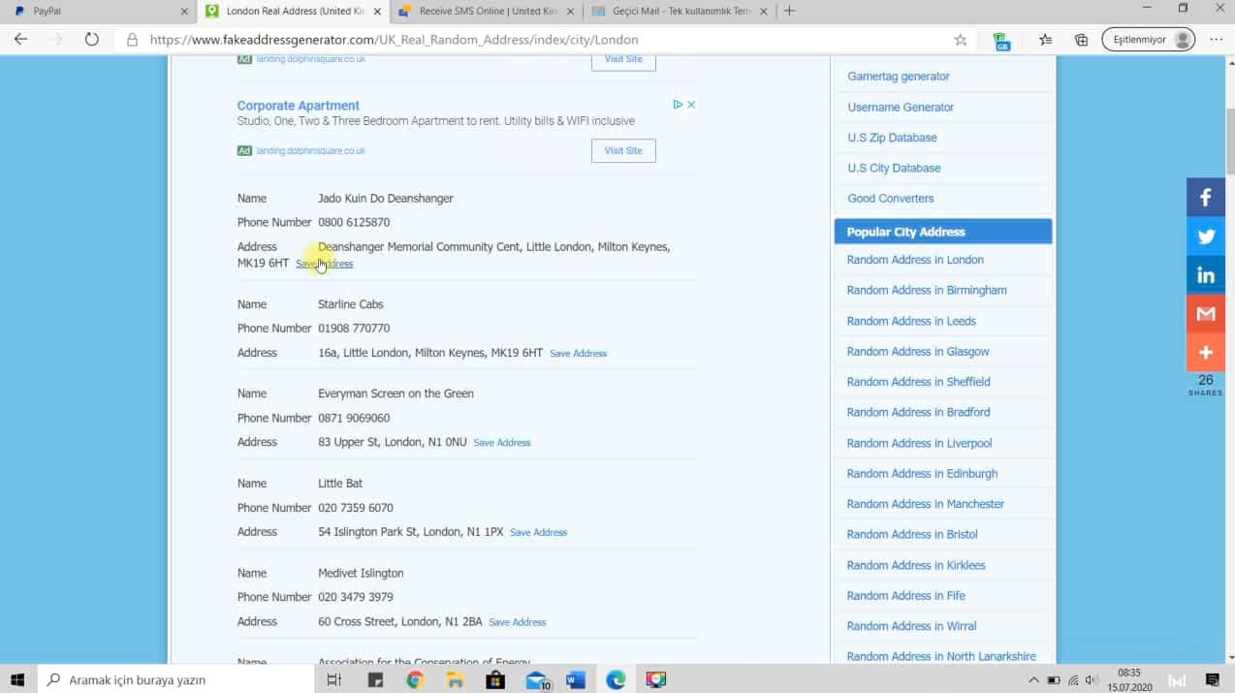Open Random Address in Edinburgh

pyautogui.click(x=922, y=474)
